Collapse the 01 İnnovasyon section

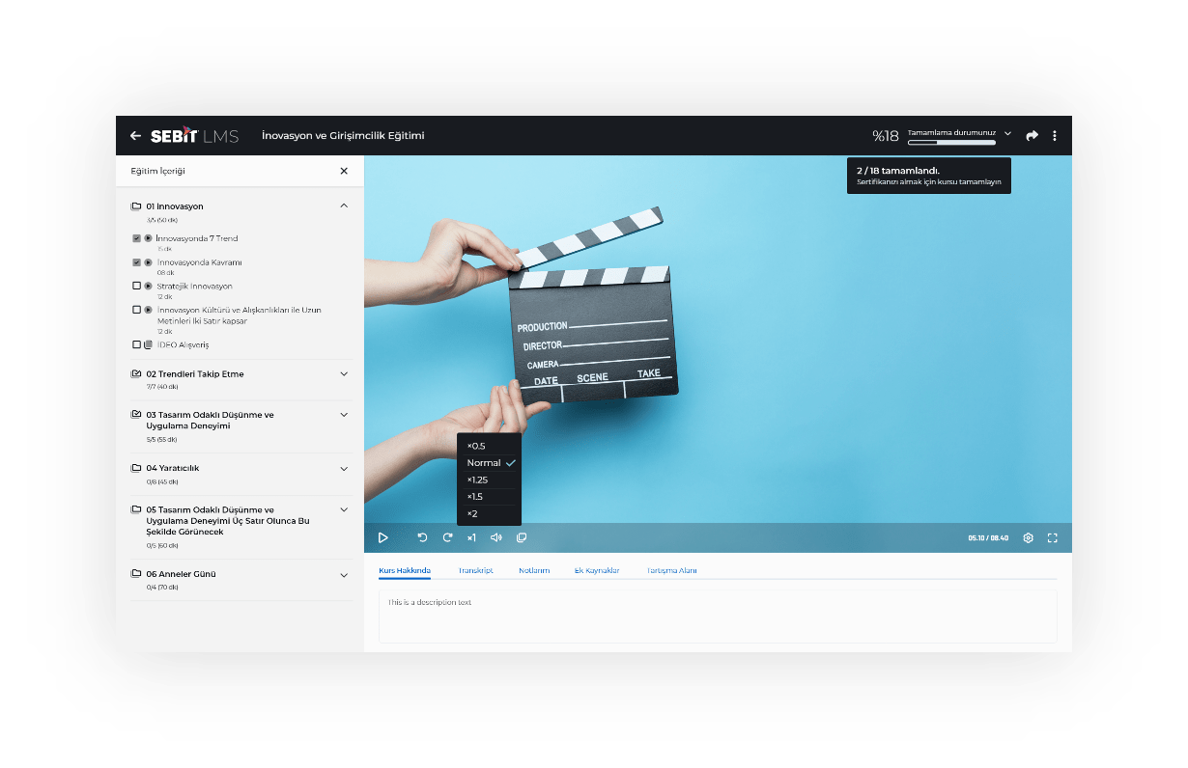(344, 206)
